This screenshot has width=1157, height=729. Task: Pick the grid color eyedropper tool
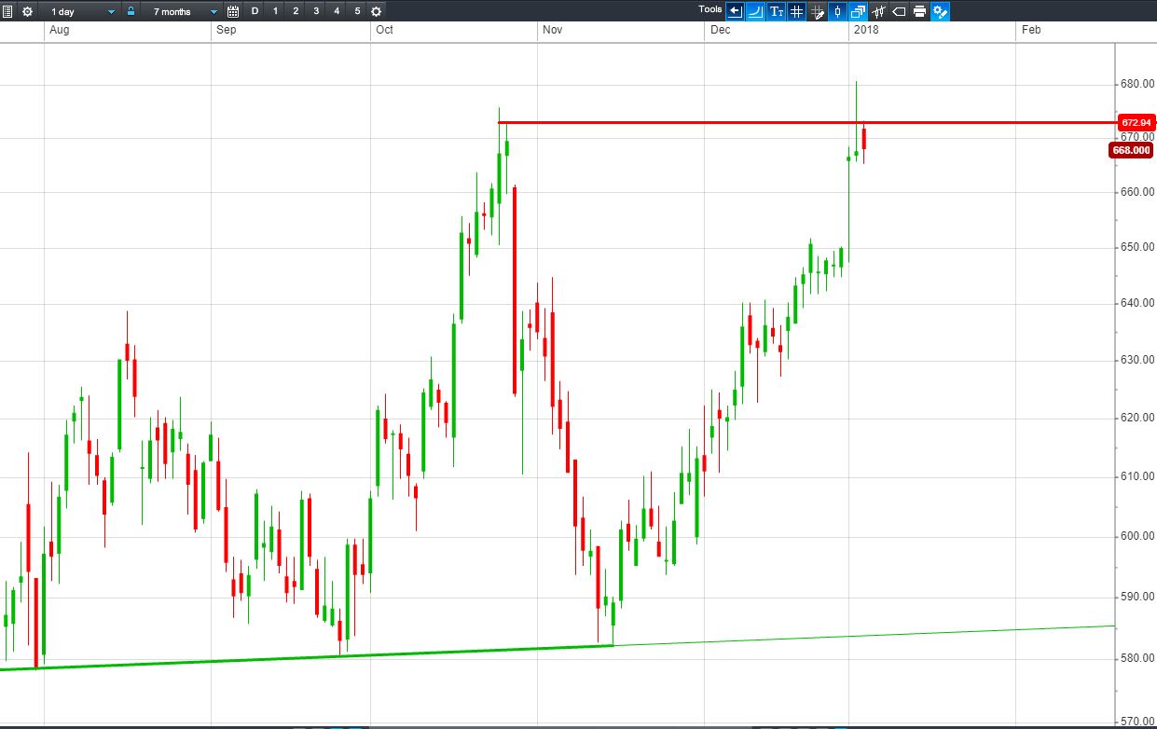(x=818, y=11)
